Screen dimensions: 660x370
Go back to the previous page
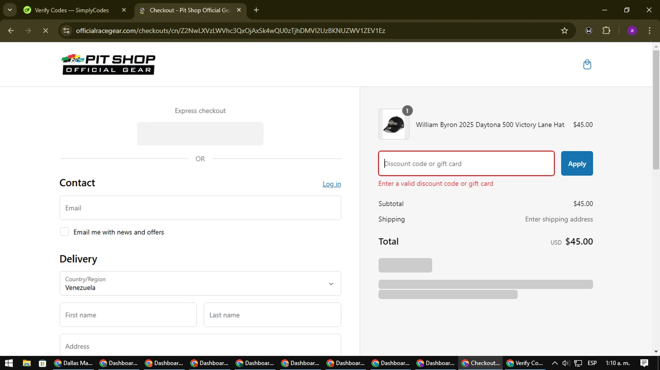tap(11, 31)
